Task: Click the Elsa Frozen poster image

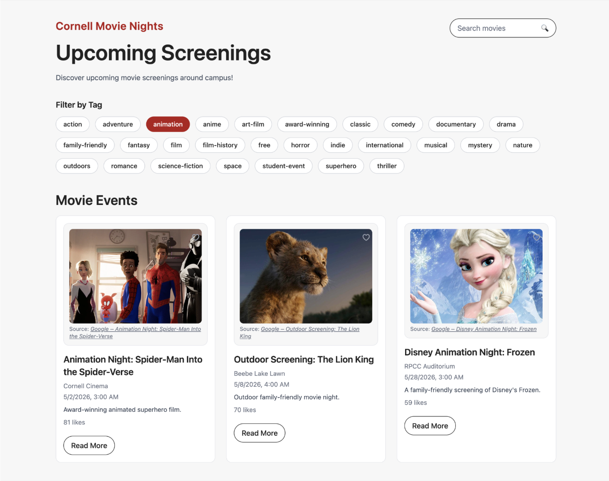Action: click(476, 276)
